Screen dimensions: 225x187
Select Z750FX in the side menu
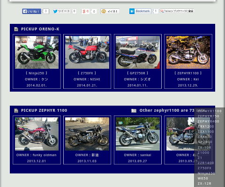tap(204, 168)
